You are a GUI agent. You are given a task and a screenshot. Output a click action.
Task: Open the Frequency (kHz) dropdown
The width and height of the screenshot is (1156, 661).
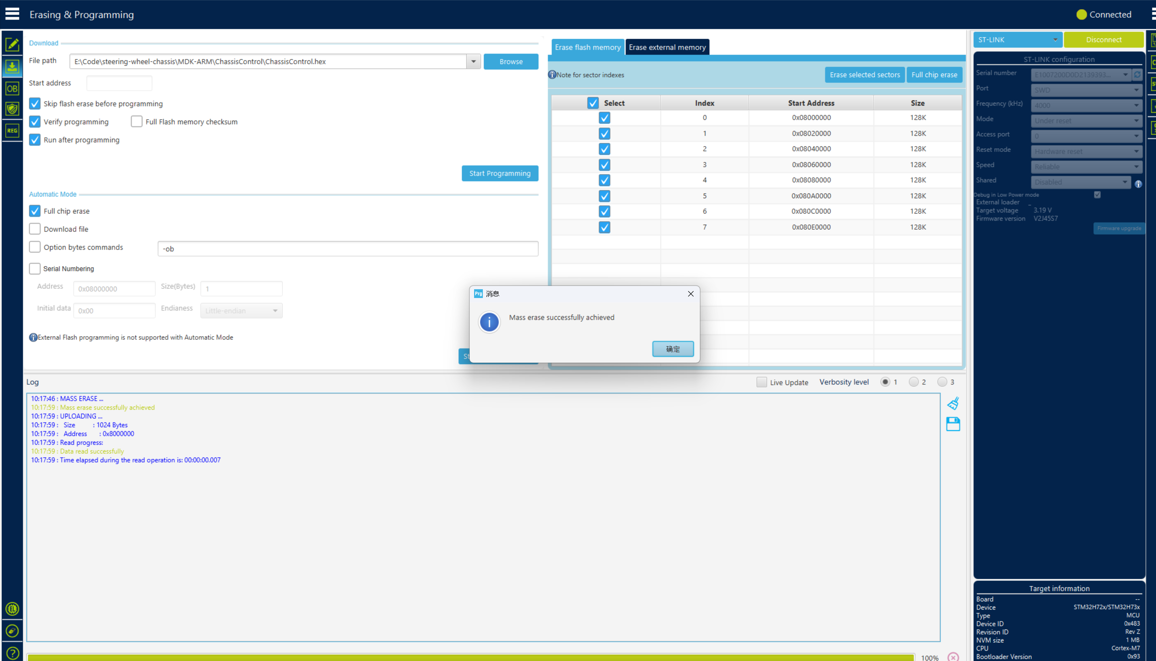[x=1086, y=105]
